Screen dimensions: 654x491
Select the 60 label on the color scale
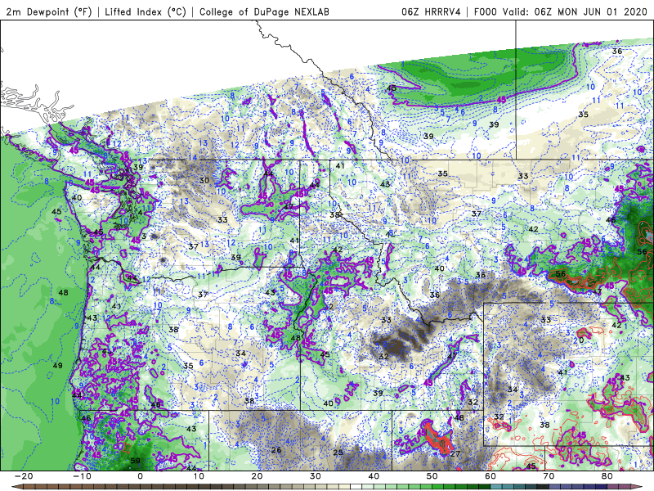tap(490, 476)
